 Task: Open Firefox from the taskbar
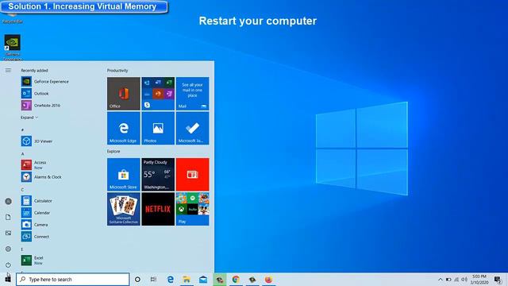(x=268, y=279)
